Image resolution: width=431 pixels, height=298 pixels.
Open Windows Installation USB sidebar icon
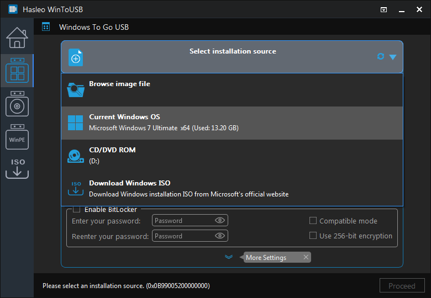(17, 104)
